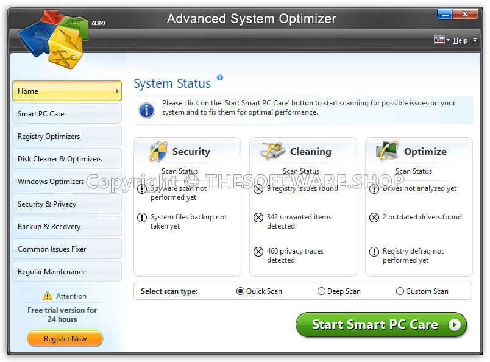Select Custom Scan as scan type
490x362 pixels.
click(400, 291)
